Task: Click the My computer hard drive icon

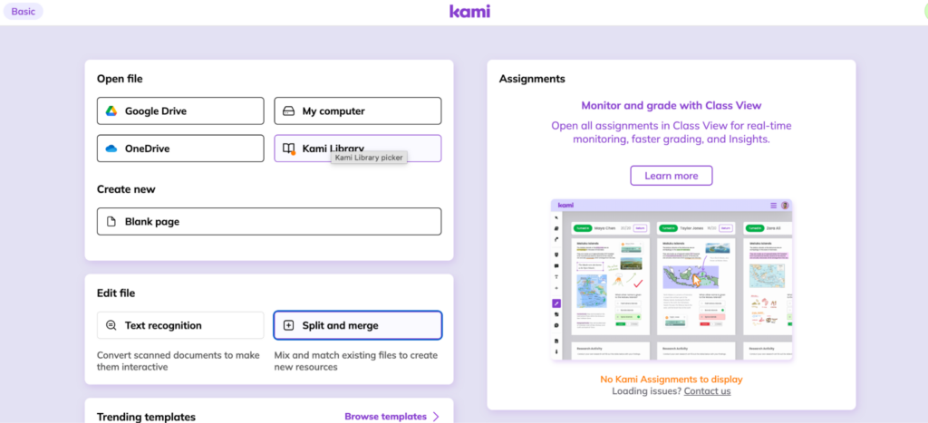Action: (288, 111)
